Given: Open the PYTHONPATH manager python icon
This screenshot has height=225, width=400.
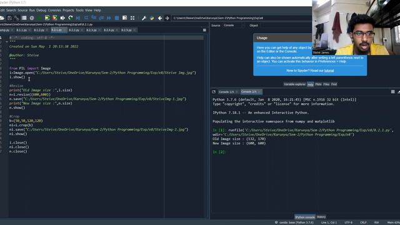Looking at the screenshot, I should [152, 18].
